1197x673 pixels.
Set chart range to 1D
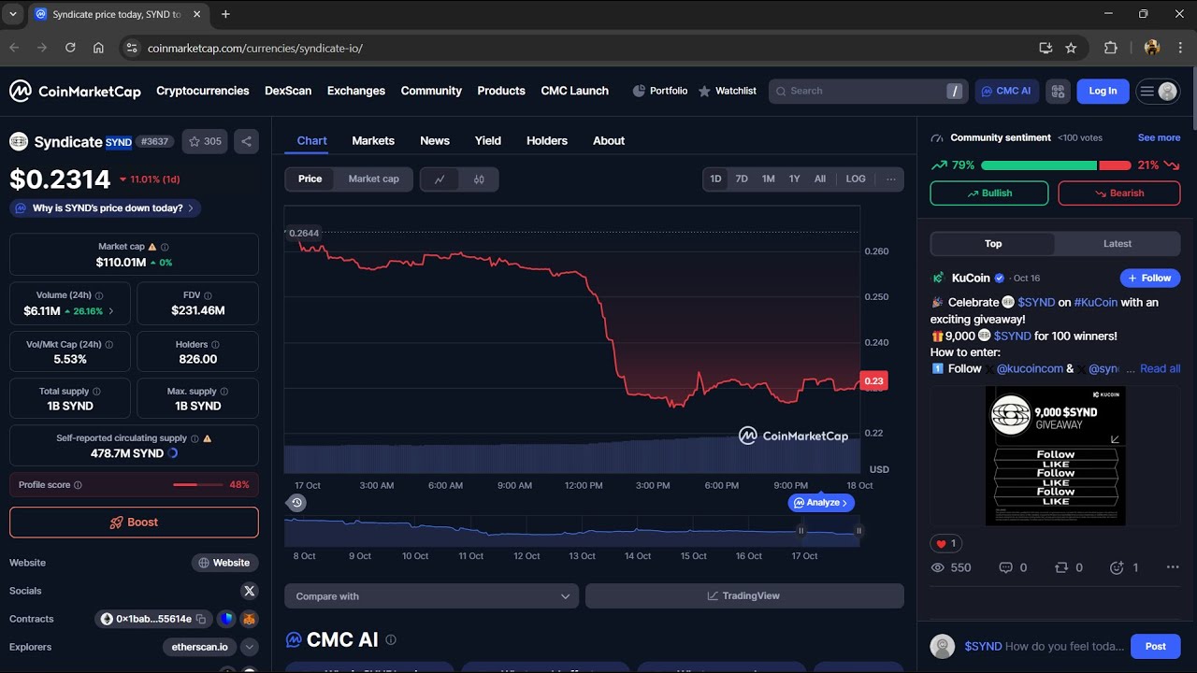[x=715, y=179]
